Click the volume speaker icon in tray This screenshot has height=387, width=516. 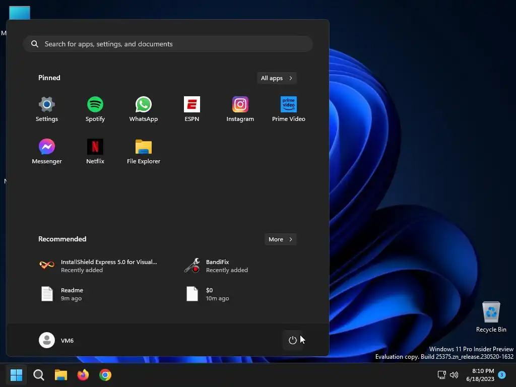[454, 375]
